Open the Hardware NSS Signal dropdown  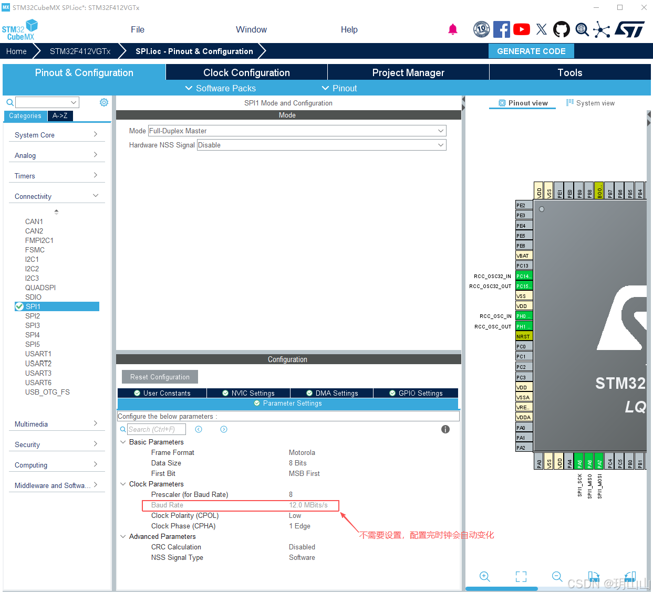pos(322,145)
